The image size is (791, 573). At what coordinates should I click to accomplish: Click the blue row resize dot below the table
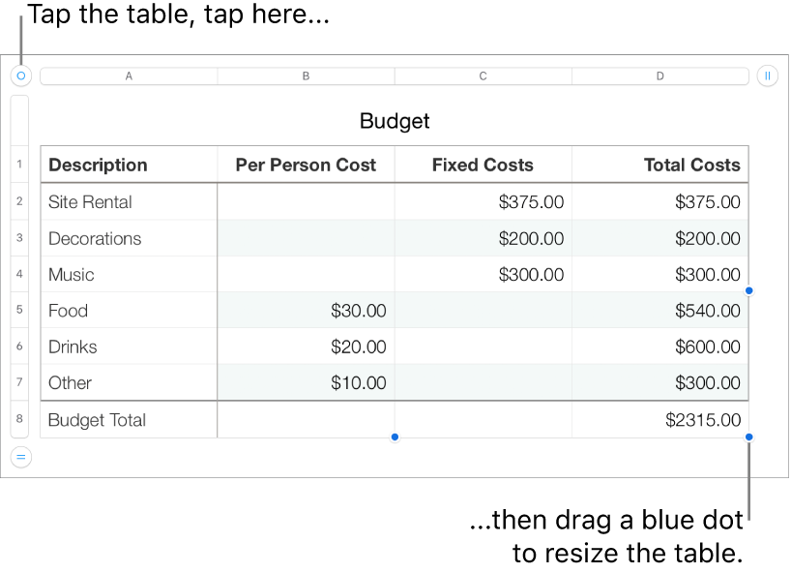click(395, 437)
